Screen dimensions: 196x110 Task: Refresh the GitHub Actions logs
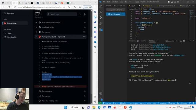coord(80,14)
